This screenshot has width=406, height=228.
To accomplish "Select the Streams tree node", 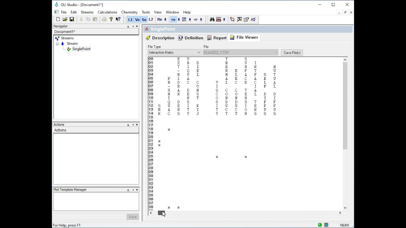I will [67, 38].
